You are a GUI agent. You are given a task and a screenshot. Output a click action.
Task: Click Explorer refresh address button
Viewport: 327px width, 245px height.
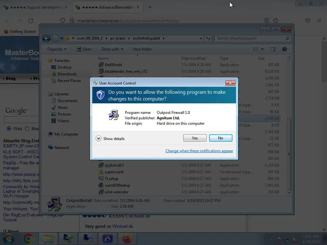pos(208,38)
